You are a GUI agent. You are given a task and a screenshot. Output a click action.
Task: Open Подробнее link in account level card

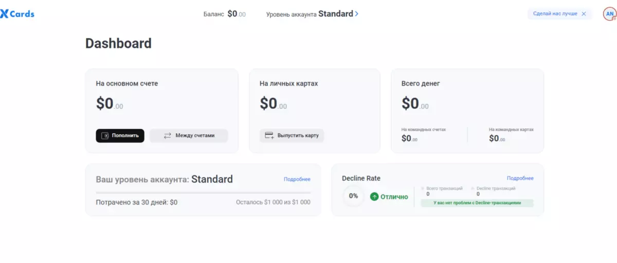tap(297, 179)
